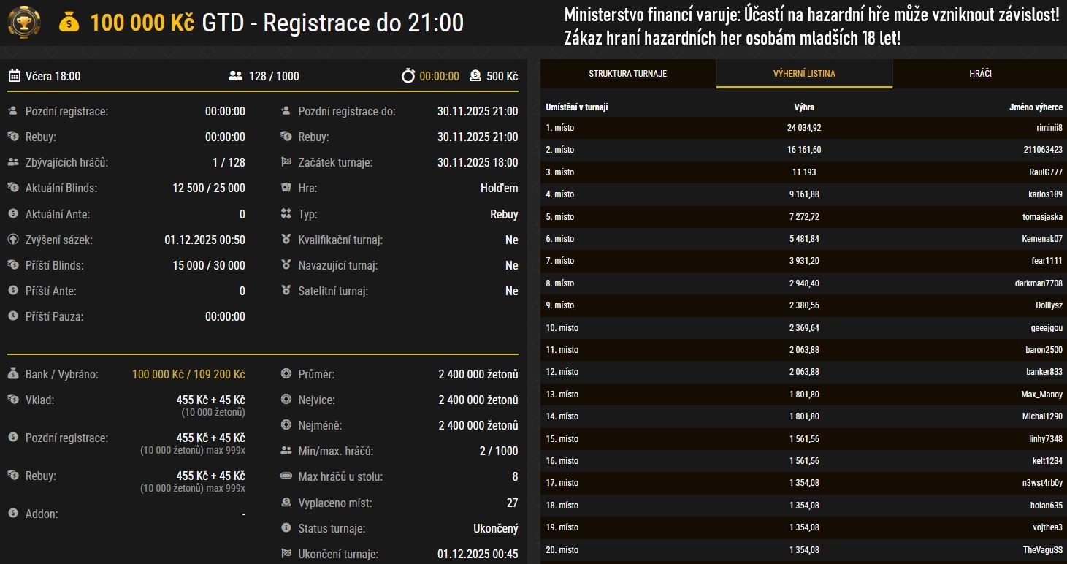Select player tomasjaska
The width and height of the screenshot is (1067, 564).
pyautogui.click(x=1043, y=217)
